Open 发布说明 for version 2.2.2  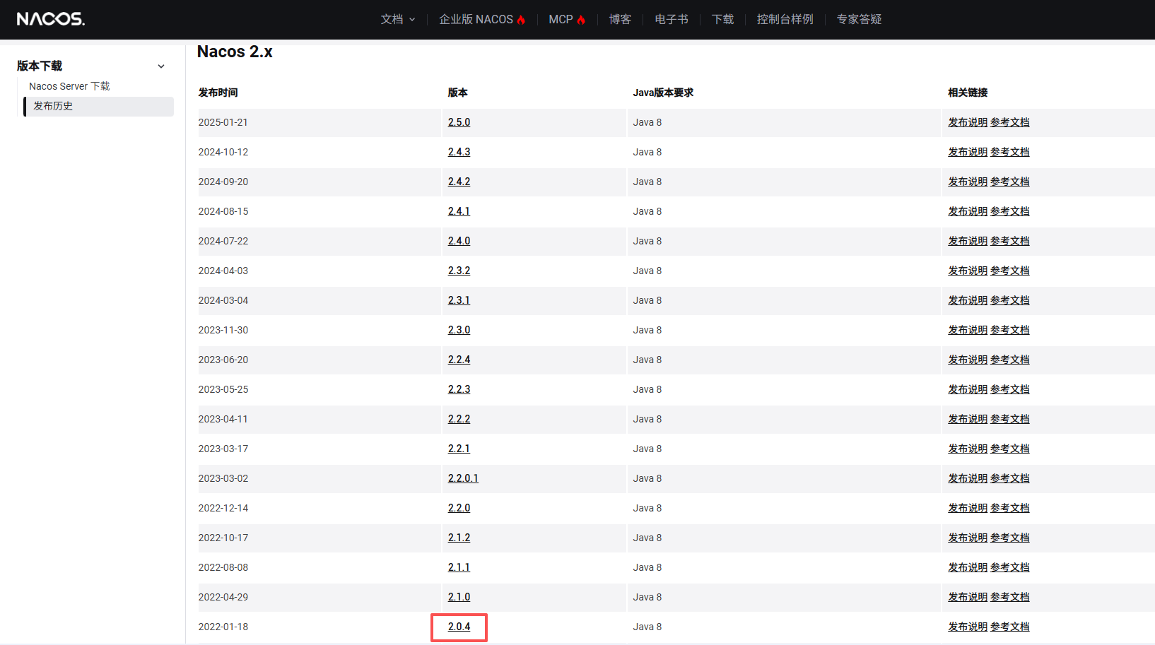[968, 419]
